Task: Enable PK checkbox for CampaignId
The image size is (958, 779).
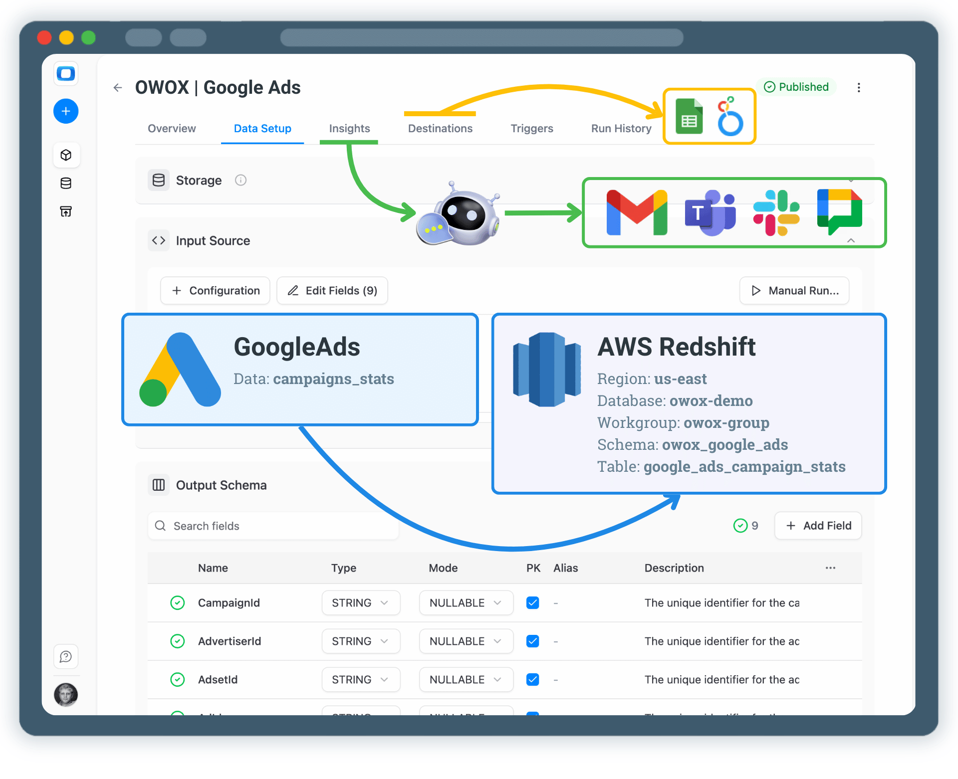Action: 532,602
